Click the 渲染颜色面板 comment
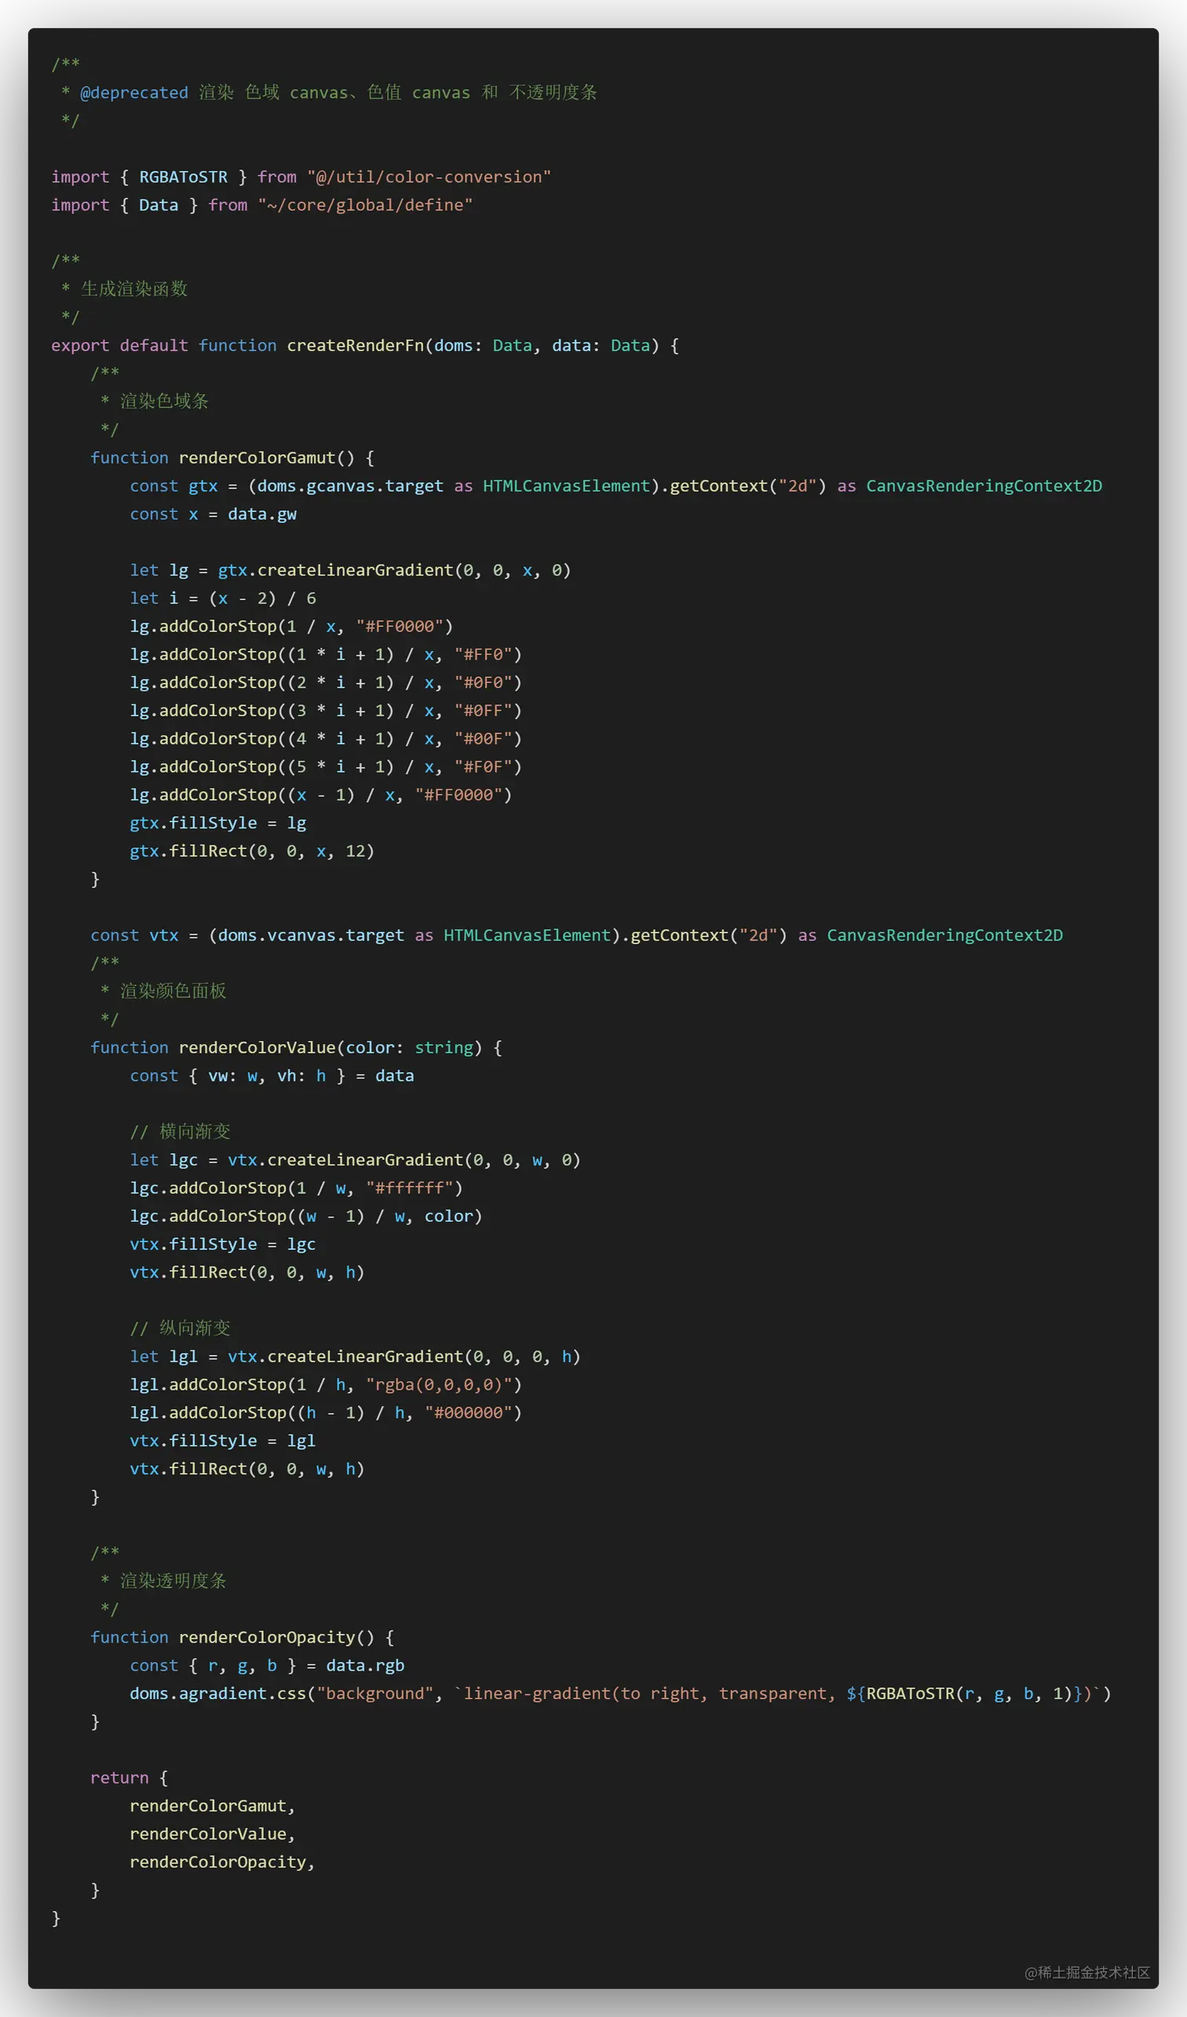Viewport: 1187px width, 2017px height. click(173, 991)
